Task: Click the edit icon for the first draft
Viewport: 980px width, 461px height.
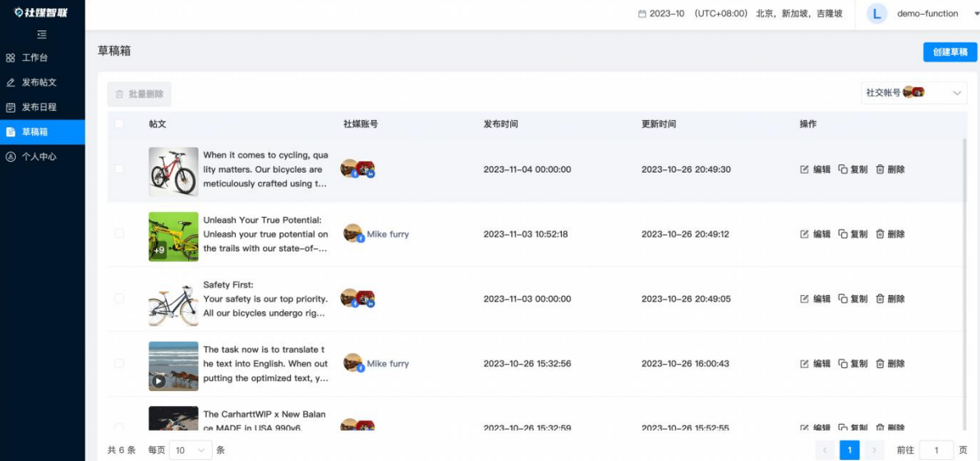Action: [805, 169]
